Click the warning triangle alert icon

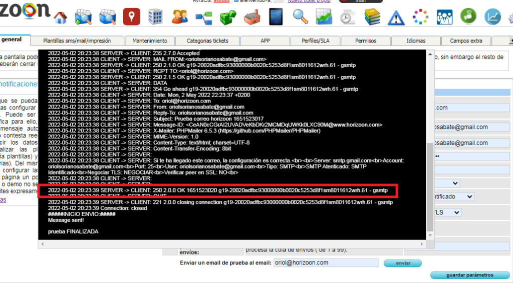pyautogui.click(x=396, y=17)
